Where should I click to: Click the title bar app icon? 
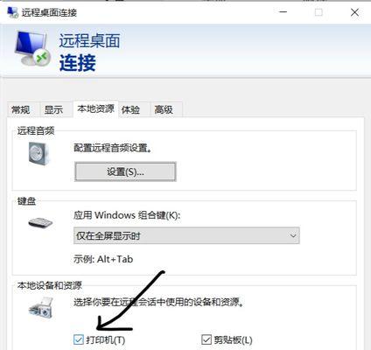click(x=12, y=12)
